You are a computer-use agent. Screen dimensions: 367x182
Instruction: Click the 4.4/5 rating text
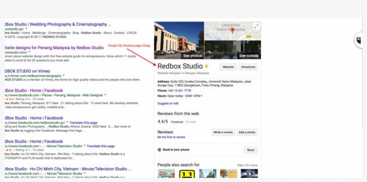coord(162,122)
